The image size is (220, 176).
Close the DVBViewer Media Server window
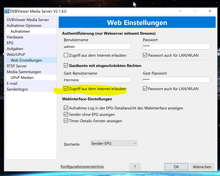[210, 11]
